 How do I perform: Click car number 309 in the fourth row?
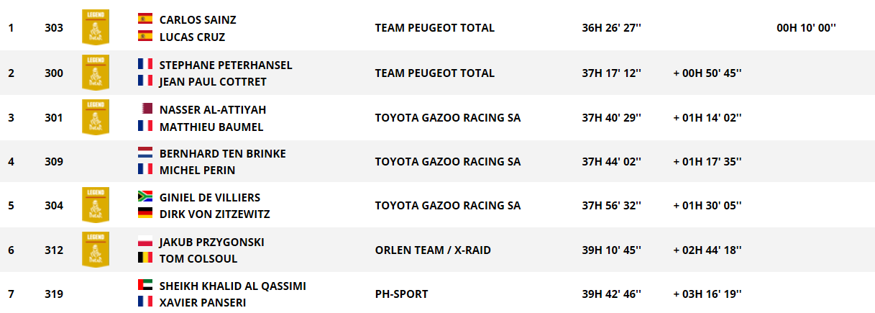[53, 161]
